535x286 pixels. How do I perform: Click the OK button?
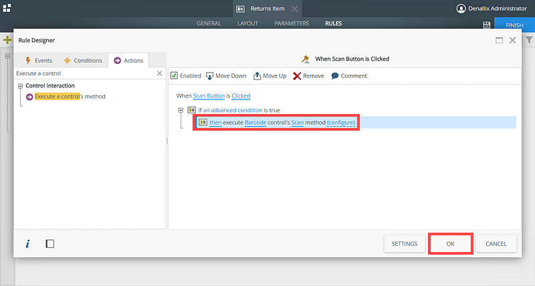point(450,244)
